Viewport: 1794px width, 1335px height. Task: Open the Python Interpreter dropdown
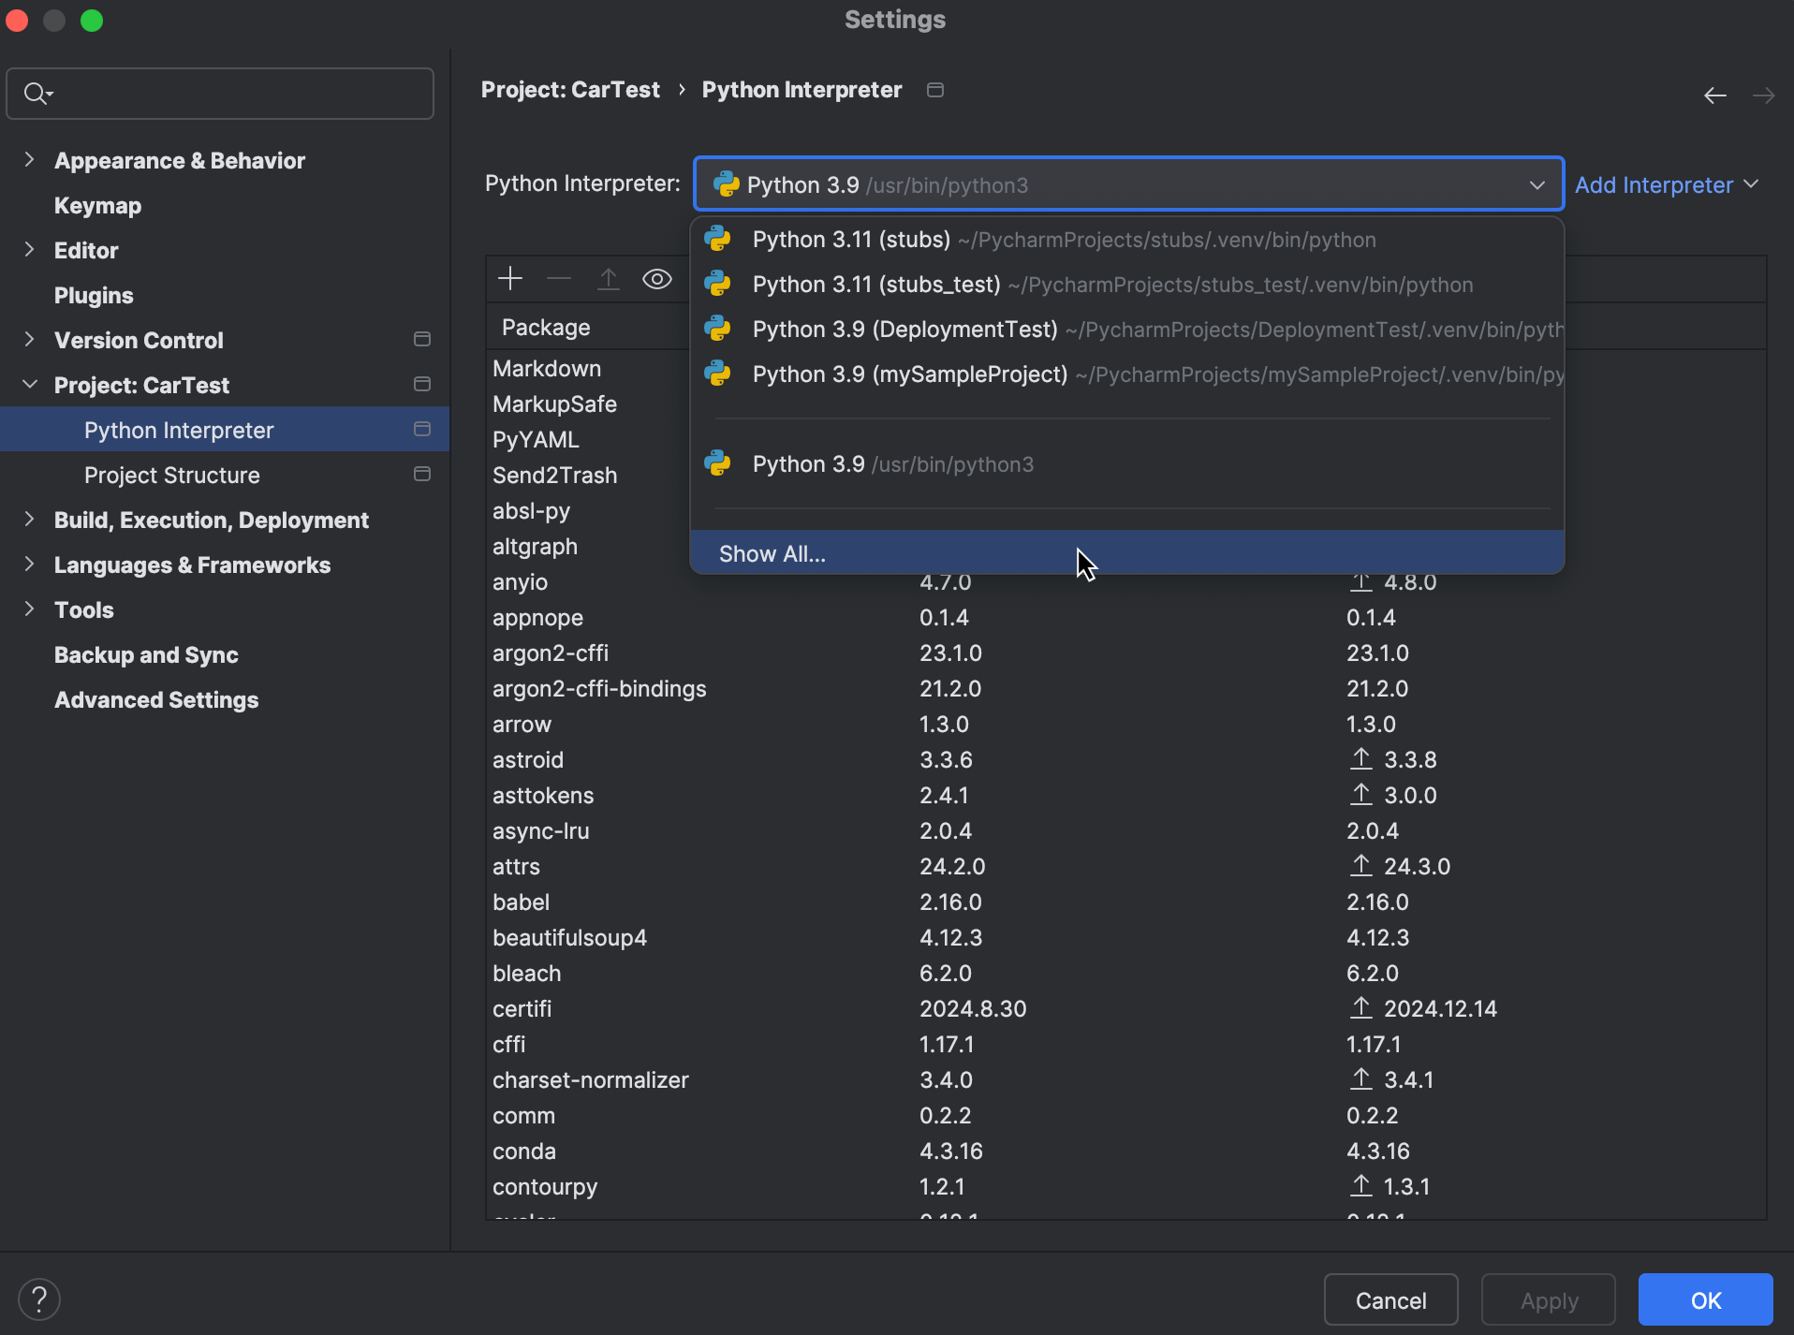[1537, 184]
